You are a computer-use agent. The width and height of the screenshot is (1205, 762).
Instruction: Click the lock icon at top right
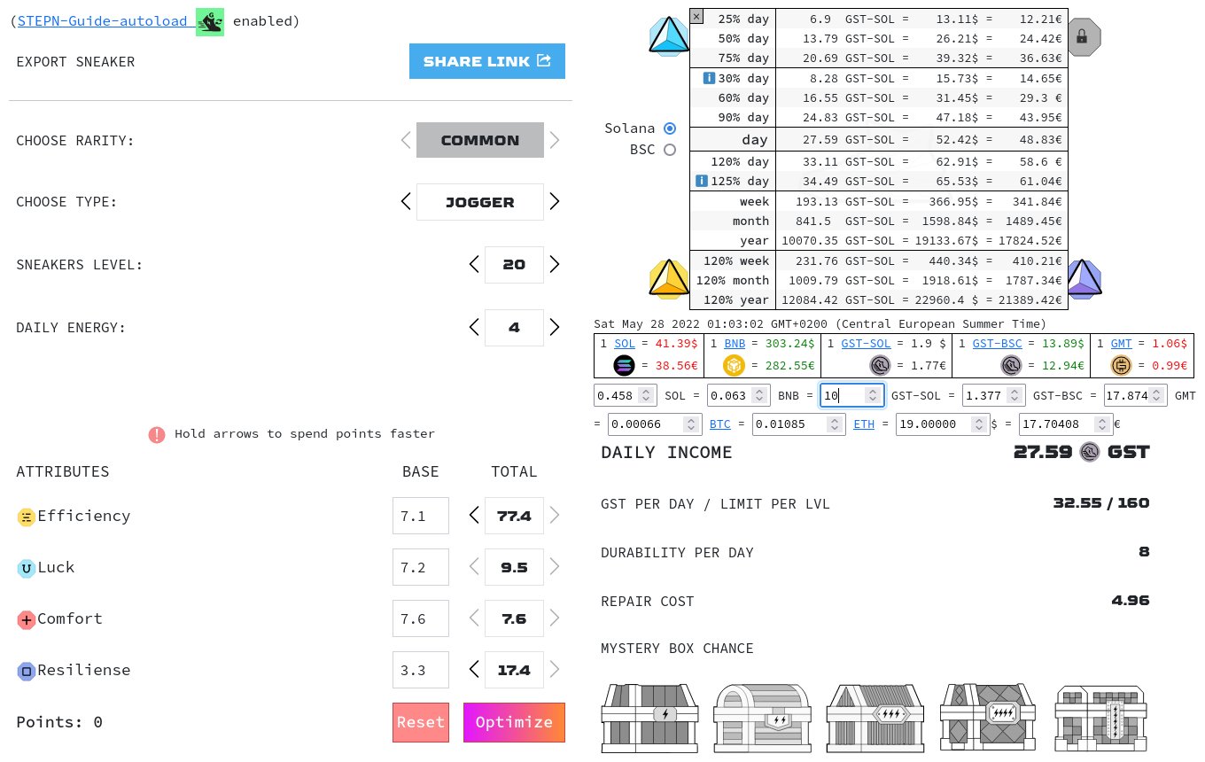point(1084,35)
